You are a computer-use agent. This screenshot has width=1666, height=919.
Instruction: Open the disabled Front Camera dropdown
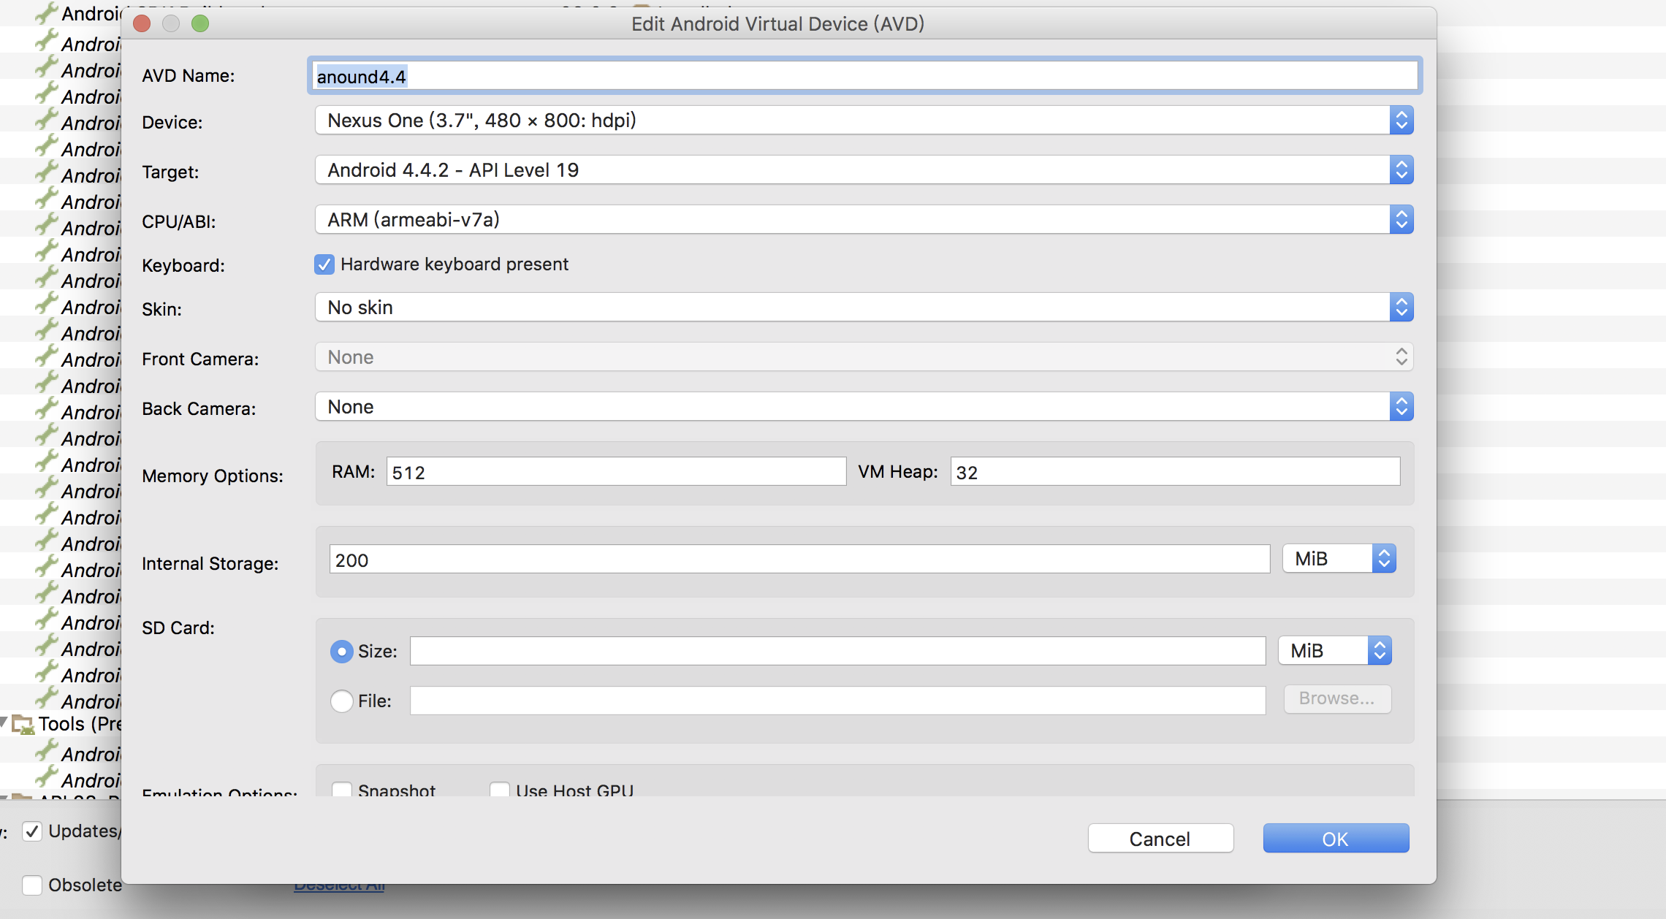(x=864, y=357)
